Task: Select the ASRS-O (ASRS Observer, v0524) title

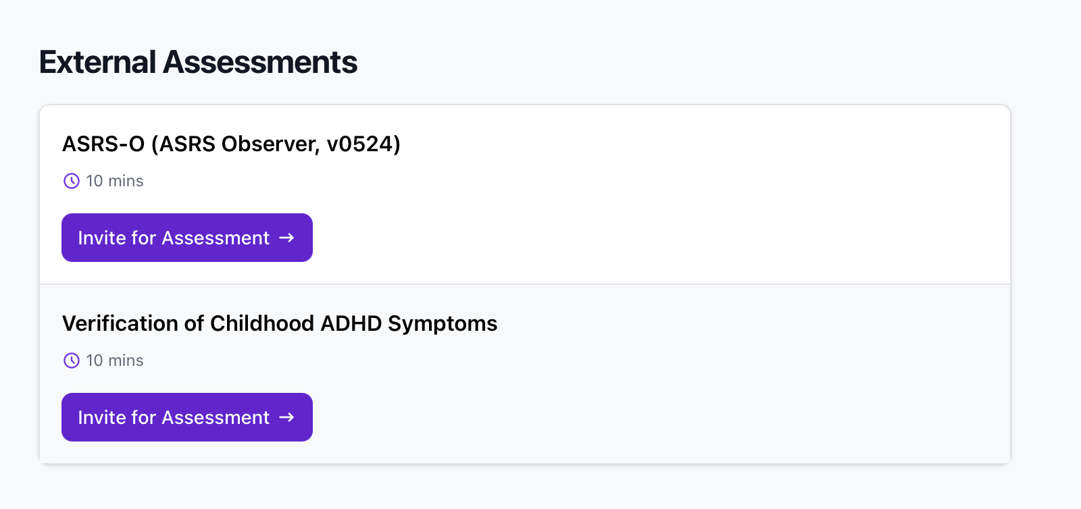Action: click(231, 144)
